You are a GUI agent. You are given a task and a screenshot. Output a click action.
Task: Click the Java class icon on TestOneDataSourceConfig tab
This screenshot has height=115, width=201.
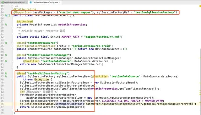point(31,2)
